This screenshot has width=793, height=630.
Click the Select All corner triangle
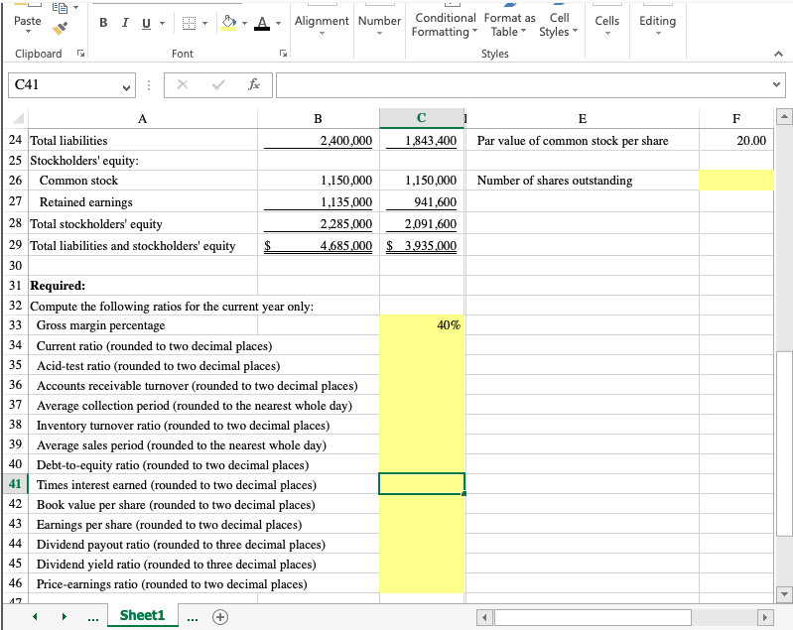(18, 119)
